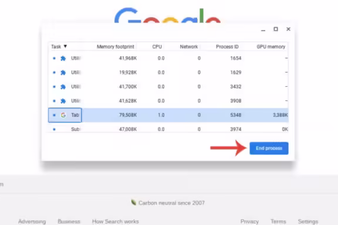Click process ID 3432
This screenshot has height=225, width=338.
(x=236, y=87)
